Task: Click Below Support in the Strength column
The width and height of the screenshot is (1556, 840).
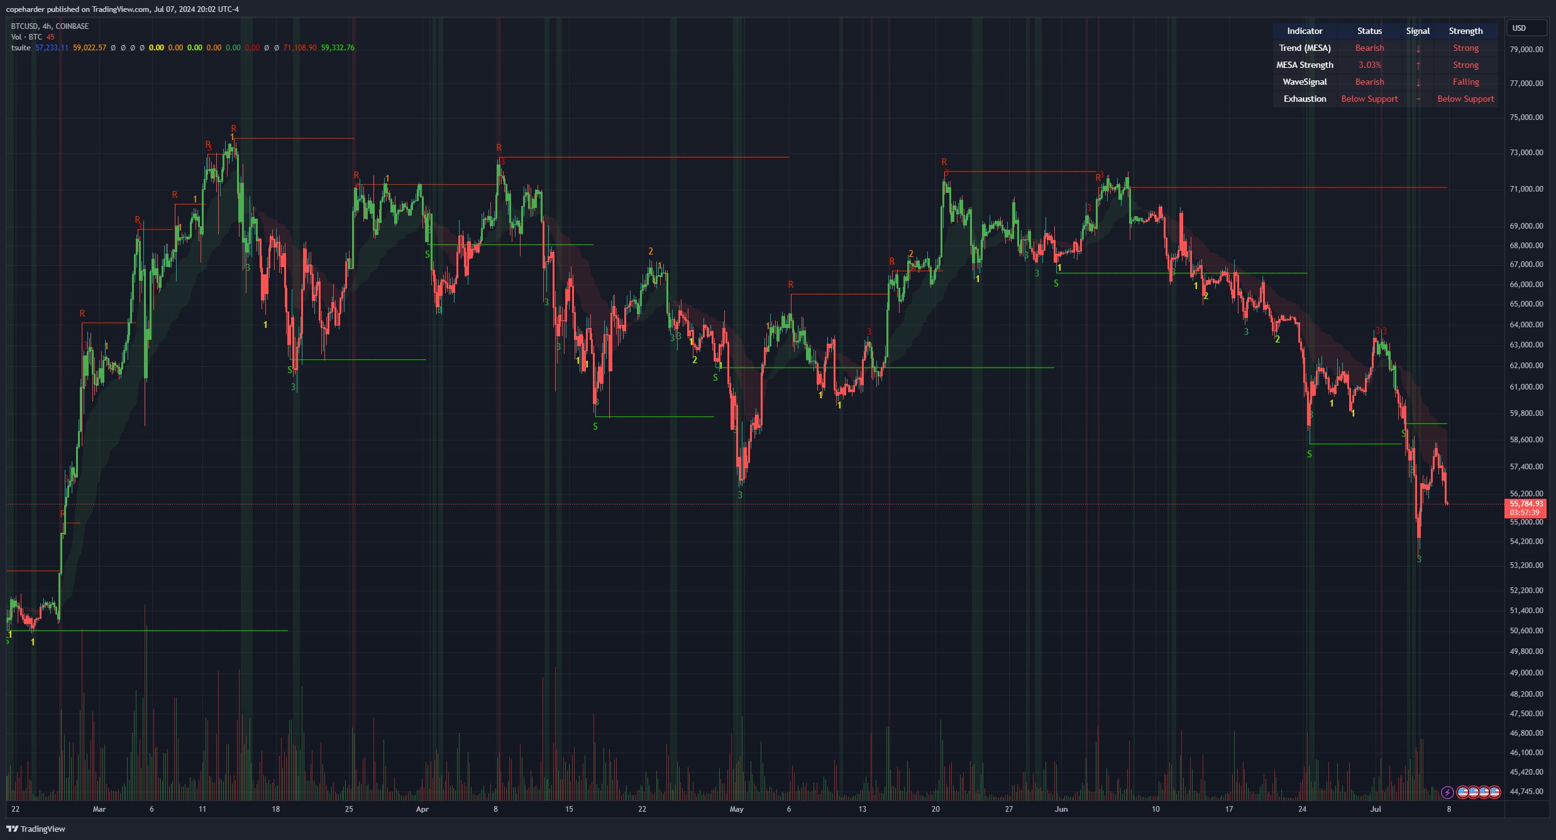Action: 1465,99
